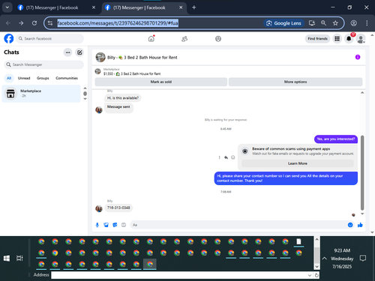Start a new message with compose icon
375x281 pixels.
pyautogui.click(x=79, y=52)
